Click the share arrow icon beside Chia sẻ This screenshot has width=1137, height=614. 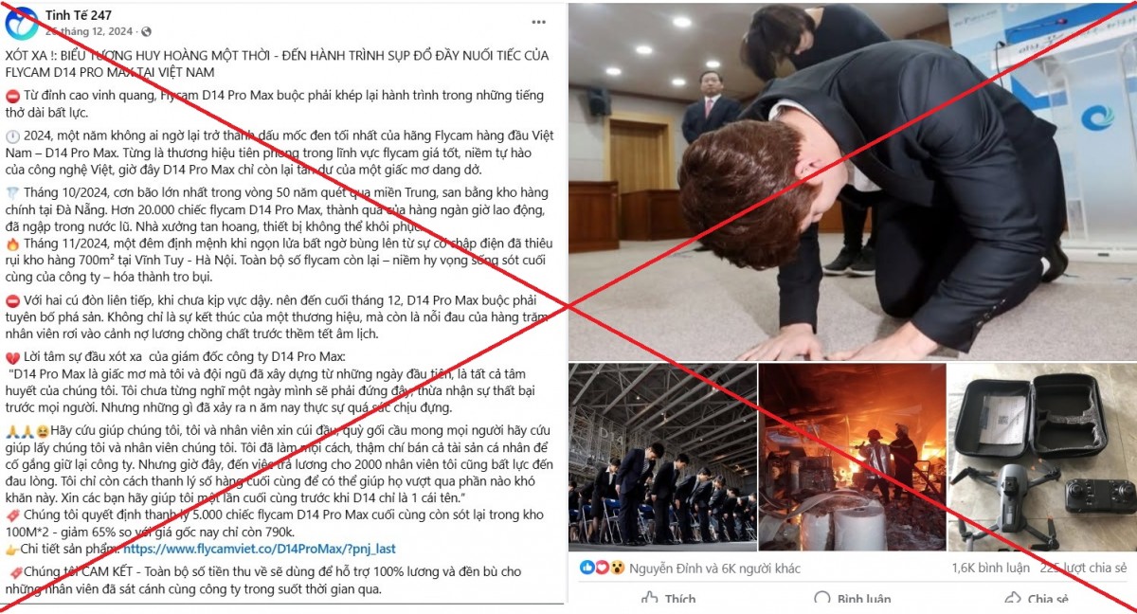1013,600
